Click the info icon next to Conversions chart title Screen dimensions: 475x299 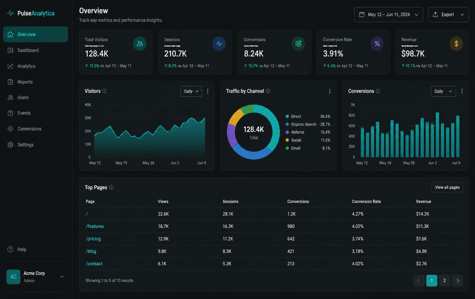(378, 91)
